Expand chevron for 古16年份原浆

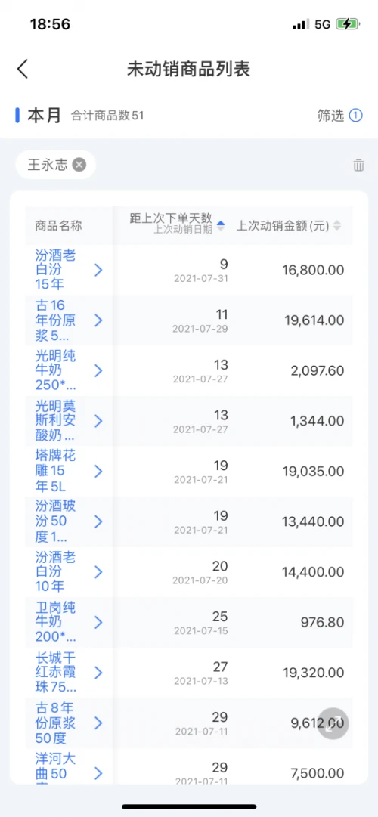(98, 320)
